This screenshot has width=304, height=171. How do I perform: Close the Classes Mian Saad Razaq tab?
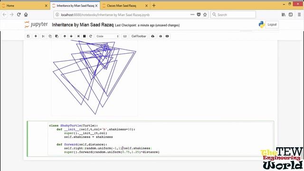[147, 6]
